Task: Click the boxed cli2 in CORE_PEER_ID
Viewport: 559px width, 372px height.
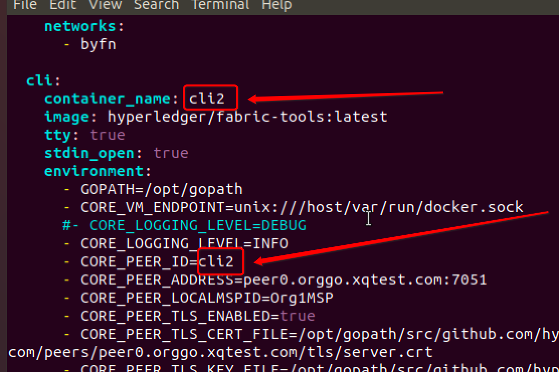Action: click(220, 261)
